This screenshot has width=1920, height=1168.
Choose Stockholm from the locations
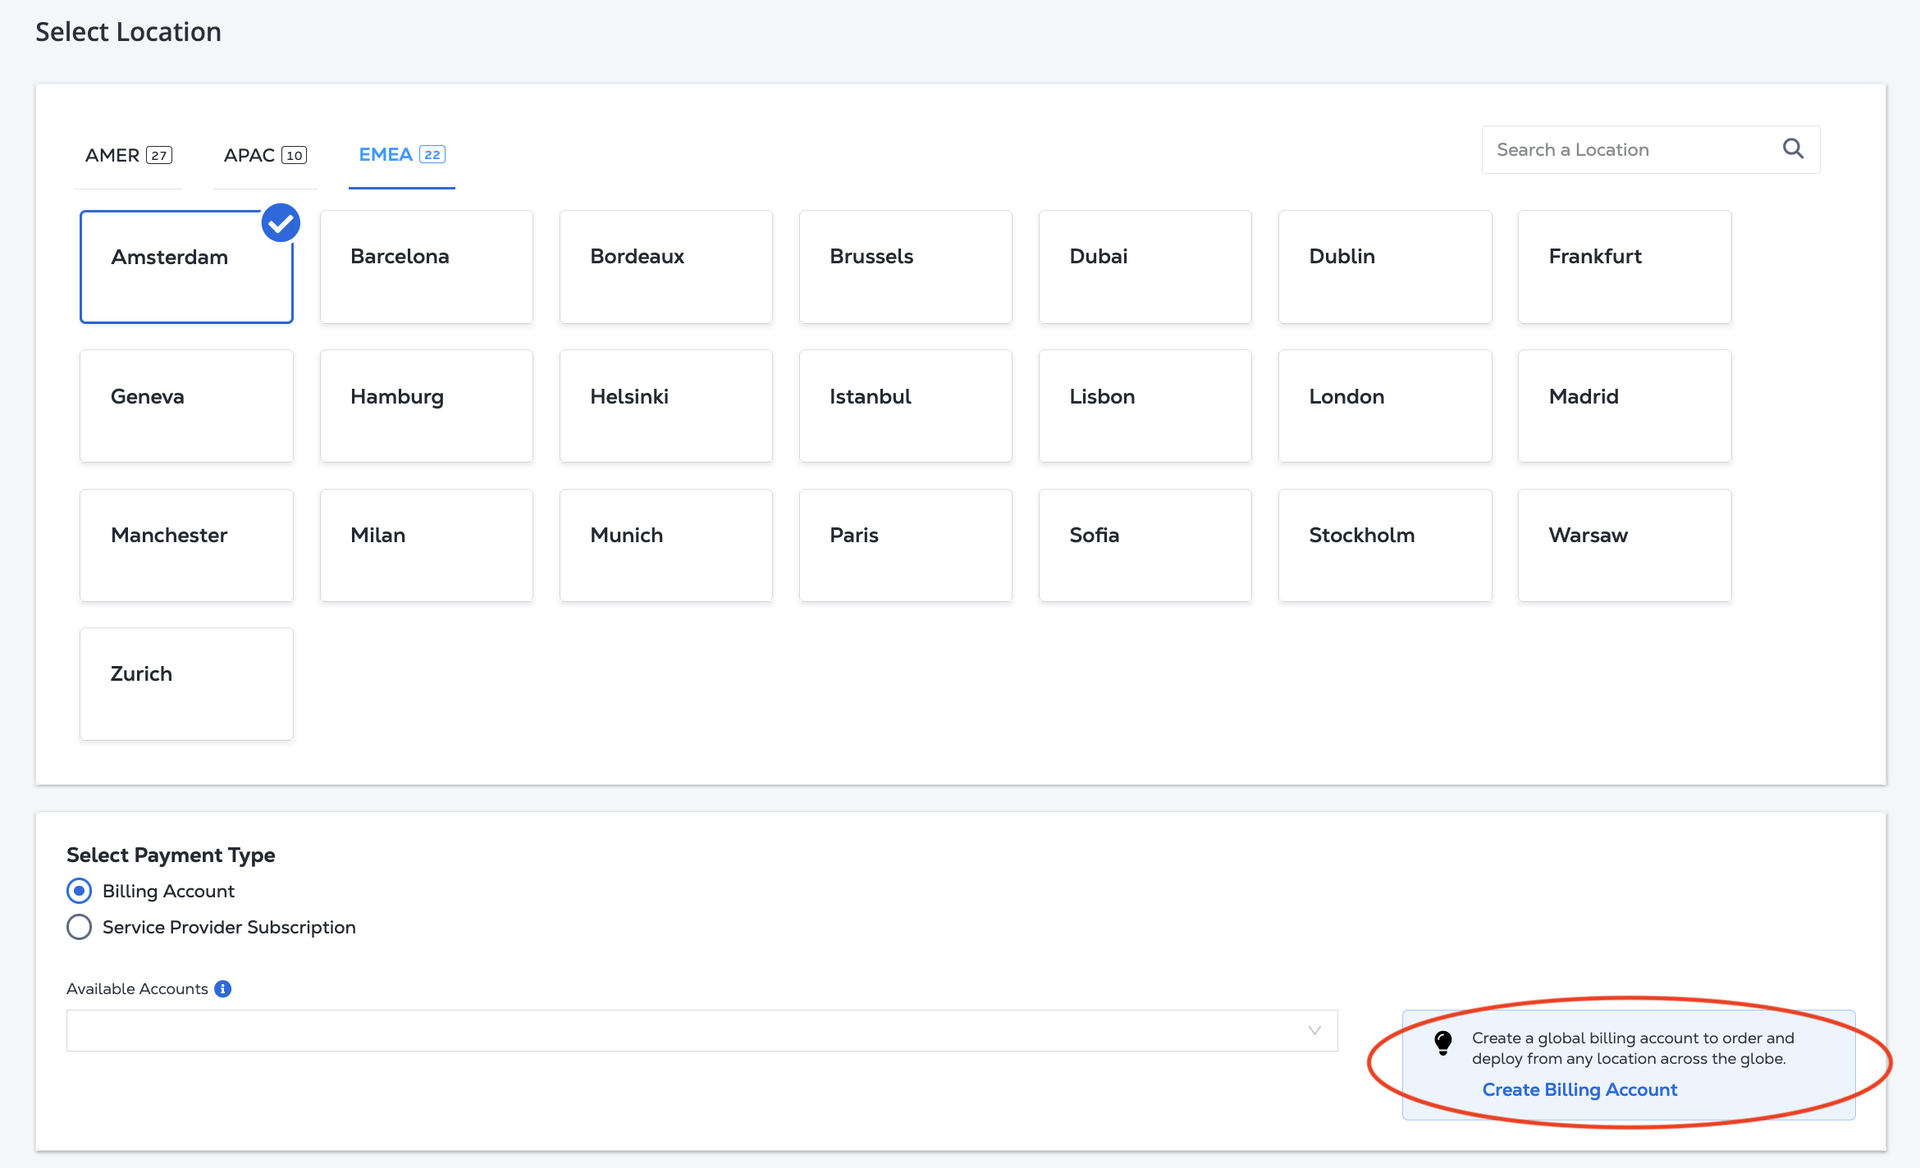point(1384,545)
